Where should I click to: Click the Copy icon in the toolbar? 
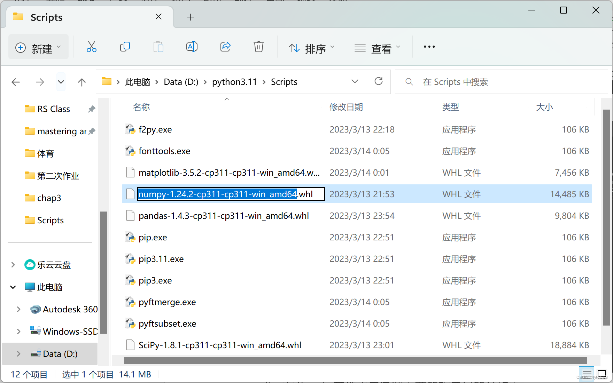[x=125, y=46]
